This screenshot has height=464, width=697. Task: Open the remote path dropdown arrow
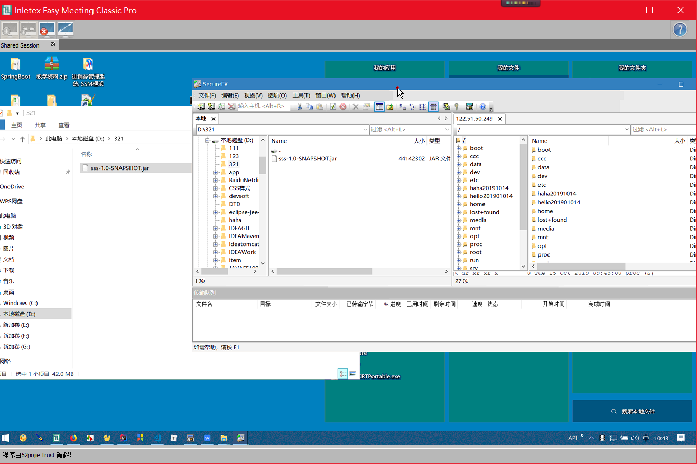[x=627, y=129]
